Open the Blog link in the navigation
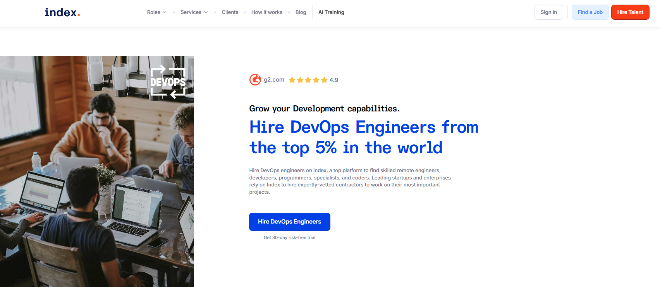660x287 pixels. coord(301,12)
